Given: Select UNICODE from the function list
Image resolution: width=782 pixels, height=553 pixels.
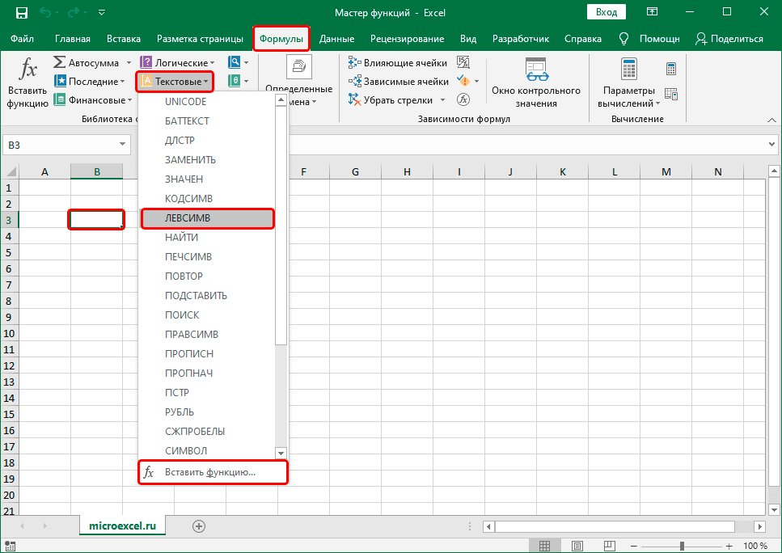Looking at the screenshot, I should [206, 101].
